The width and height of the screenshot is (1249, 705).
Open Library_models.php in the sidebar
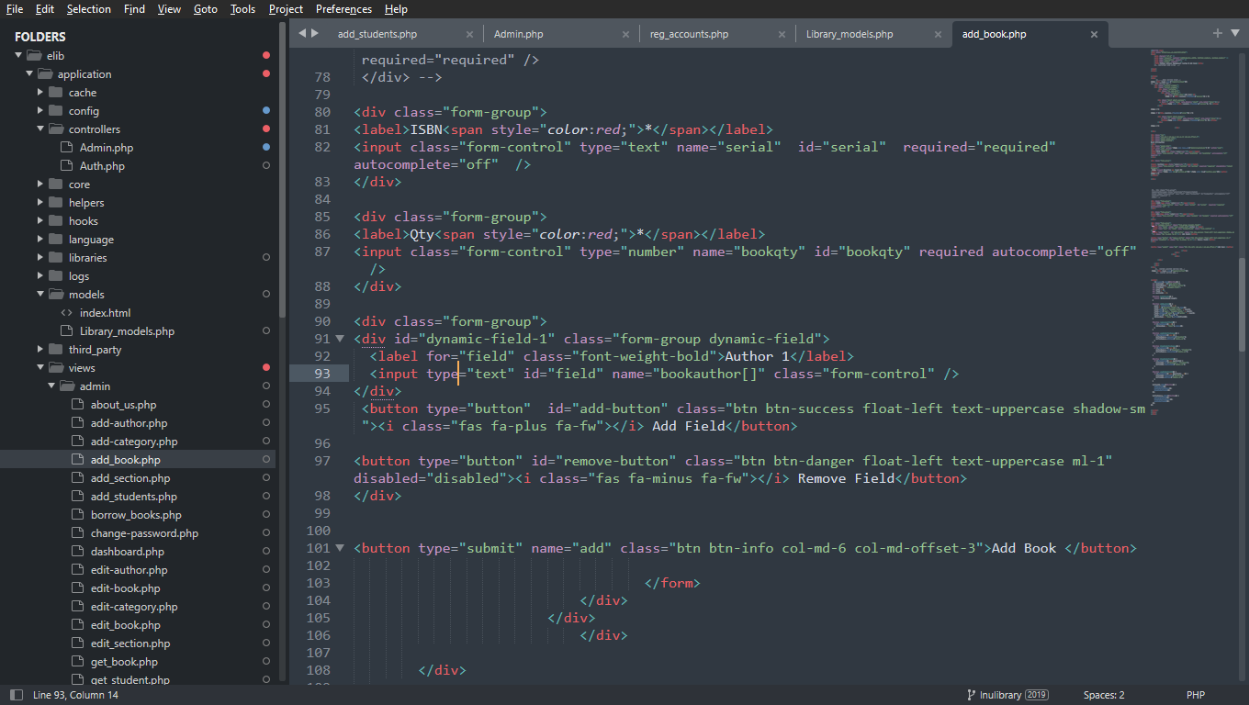coord(127,330)
